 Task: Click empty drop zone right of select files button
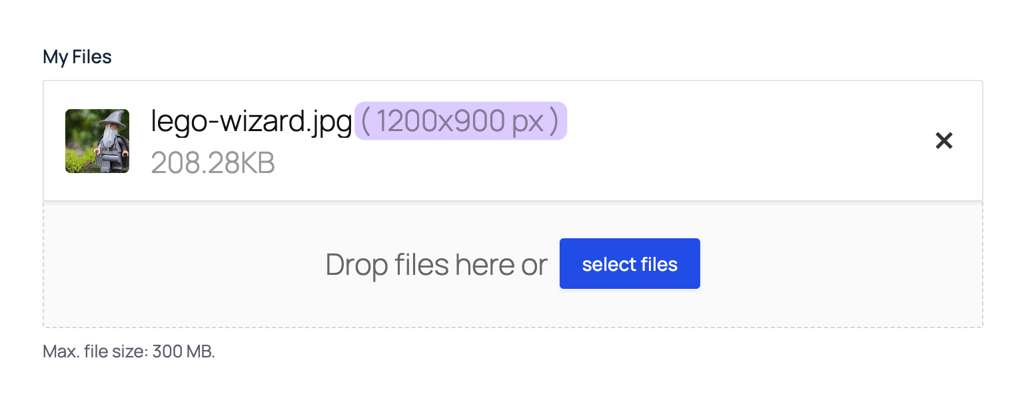(x=839, y=264)
